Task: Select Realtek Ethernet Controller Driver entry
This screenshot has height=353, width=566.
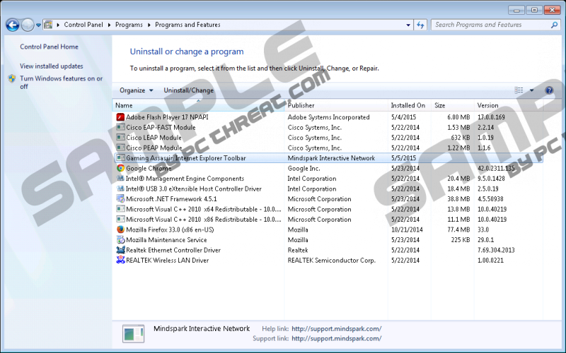Action: [x=173, y=251]
